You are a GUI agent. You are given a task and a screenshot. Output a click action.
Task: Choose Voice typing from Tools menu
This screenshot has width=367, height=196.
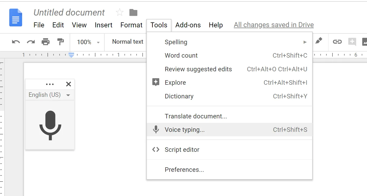pyautogui.click(x=229, y=130)
